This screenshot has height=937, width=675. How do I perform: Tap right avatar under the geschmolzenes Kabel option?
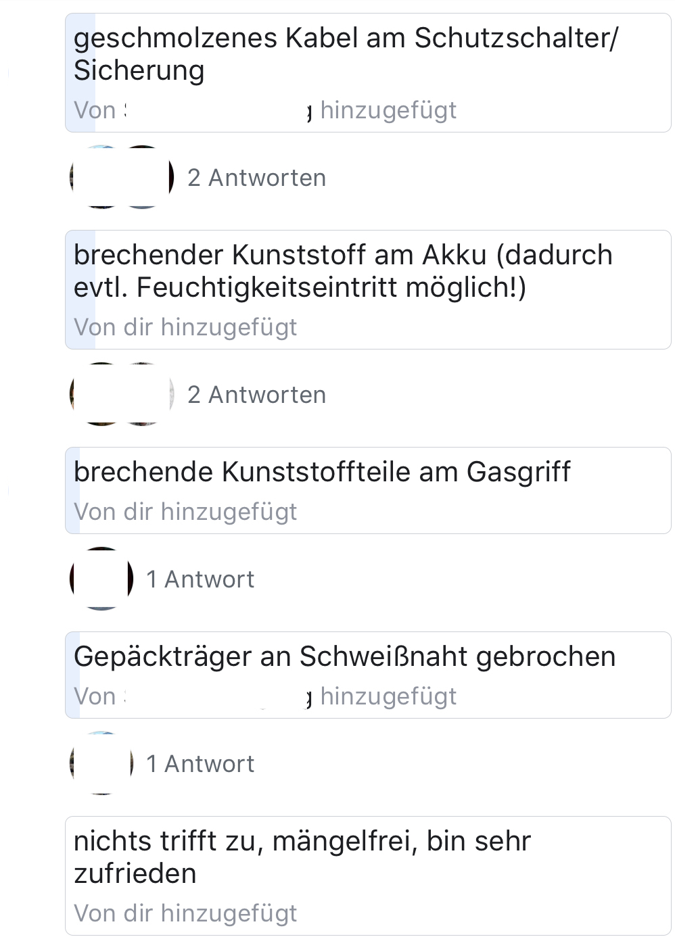point(143,177)
